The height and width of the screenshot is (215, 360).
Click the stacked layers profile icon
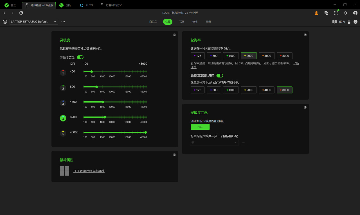[5, 22]
